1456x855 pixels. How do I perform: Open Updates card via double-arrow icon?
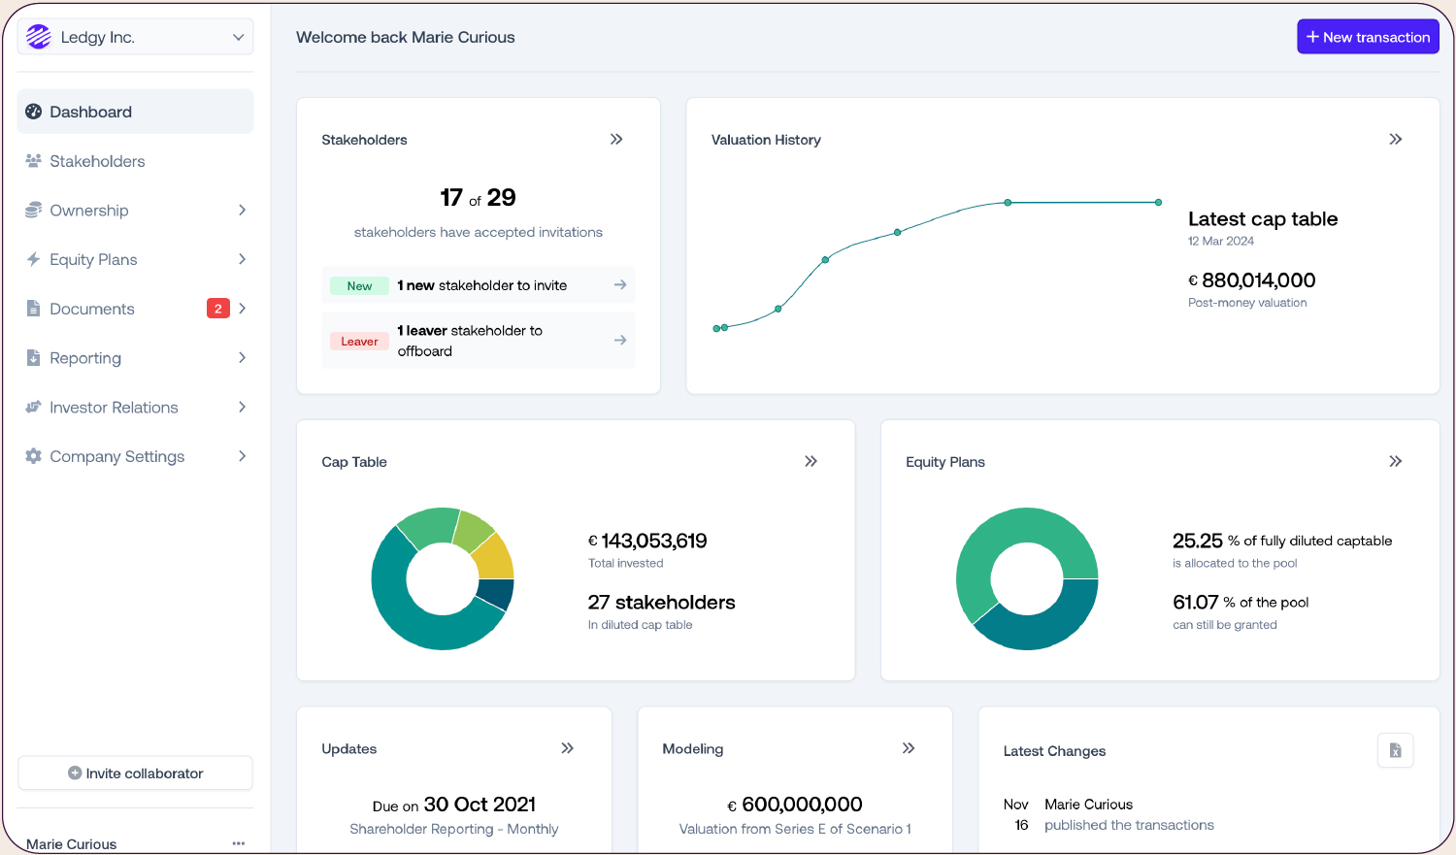568,748
